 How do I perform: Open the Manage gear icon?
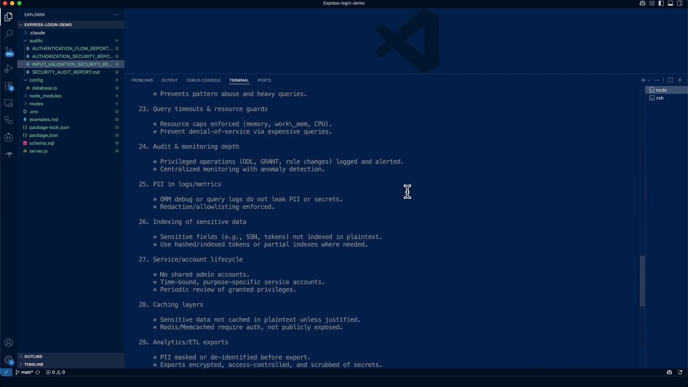(x=9, y=360)
